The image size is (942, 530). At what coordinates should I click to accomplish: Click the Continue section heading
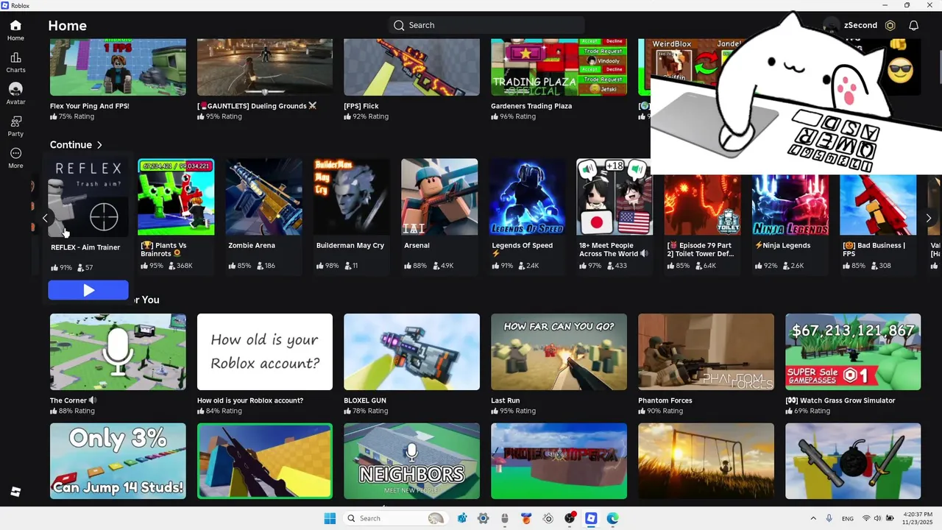pos(71,145)
